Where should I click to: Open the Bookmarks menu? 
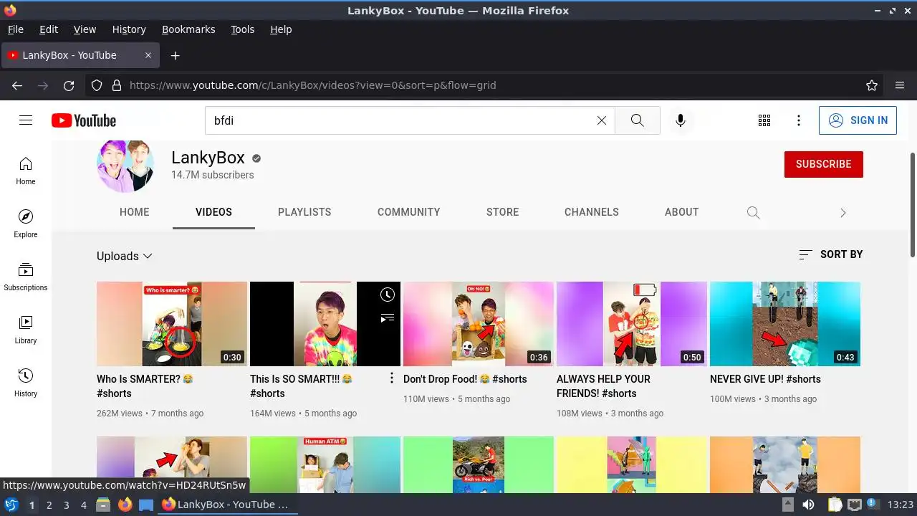tap(188, 29)
